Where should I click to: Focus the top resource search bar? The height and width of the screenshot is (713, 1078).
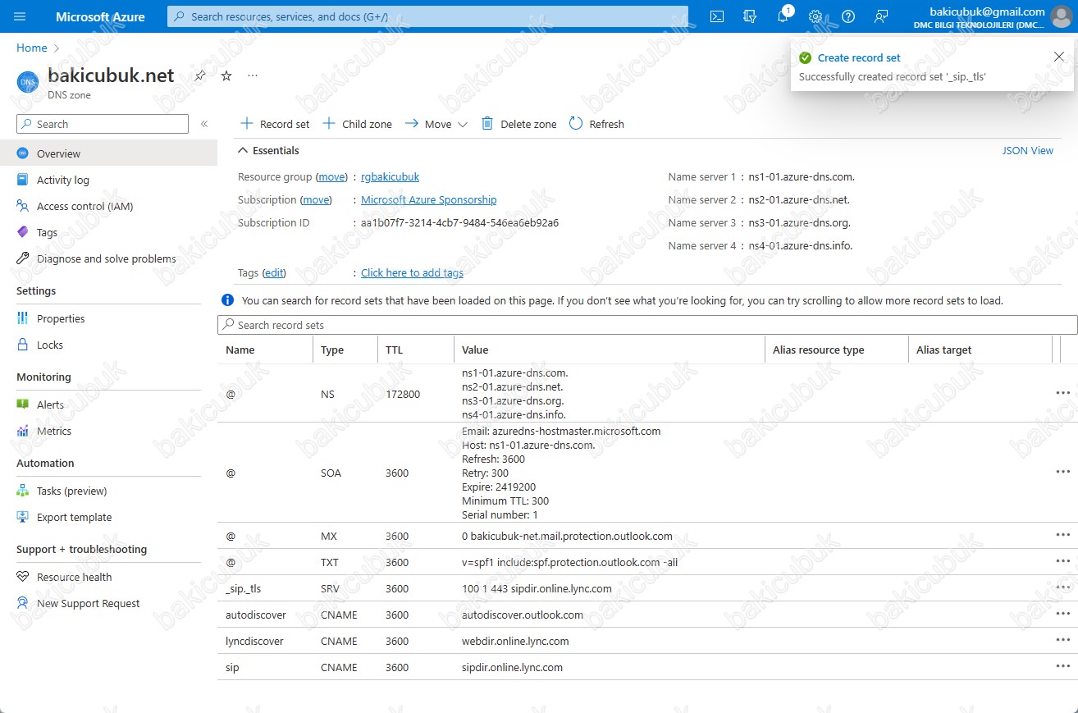coord(427,16)
